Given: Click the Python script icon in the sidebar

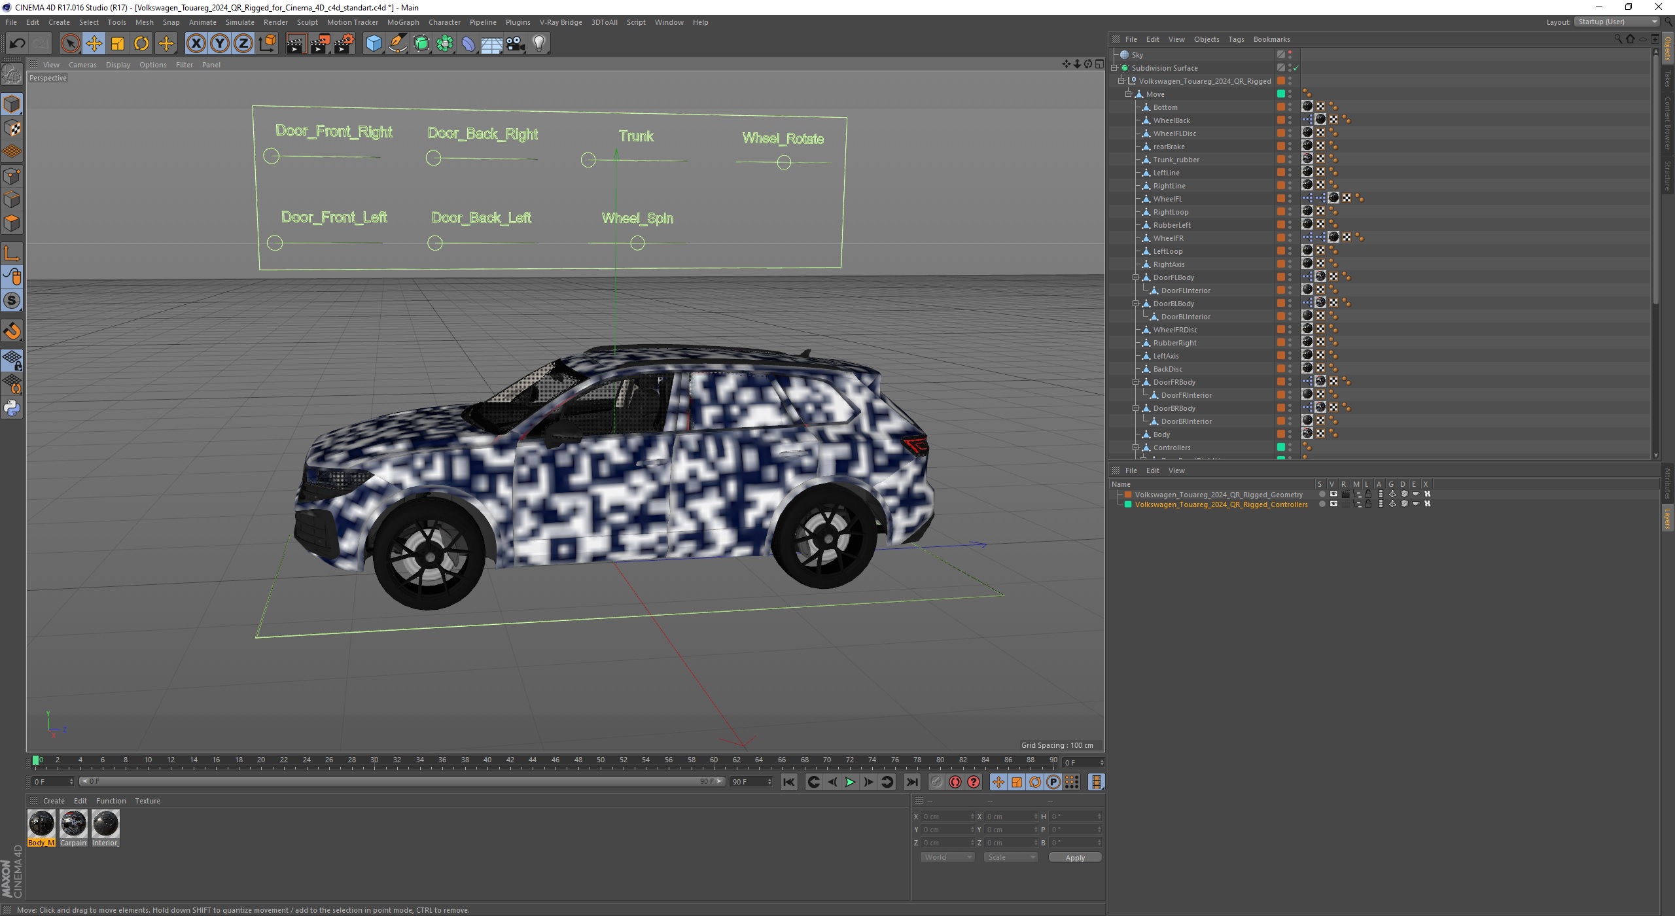Looking at the screenshot, I should click(x=12, y=408).
